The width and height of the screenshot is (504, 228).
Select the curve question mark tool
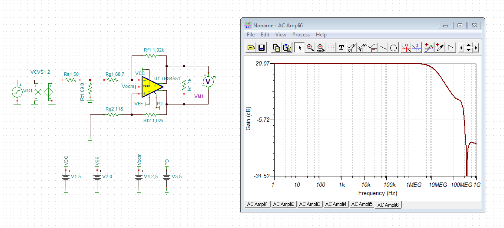tap(362, 48)
